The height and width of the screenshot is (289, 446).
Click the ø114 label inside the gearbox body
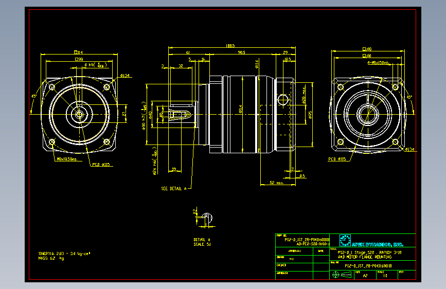(241, 109)
